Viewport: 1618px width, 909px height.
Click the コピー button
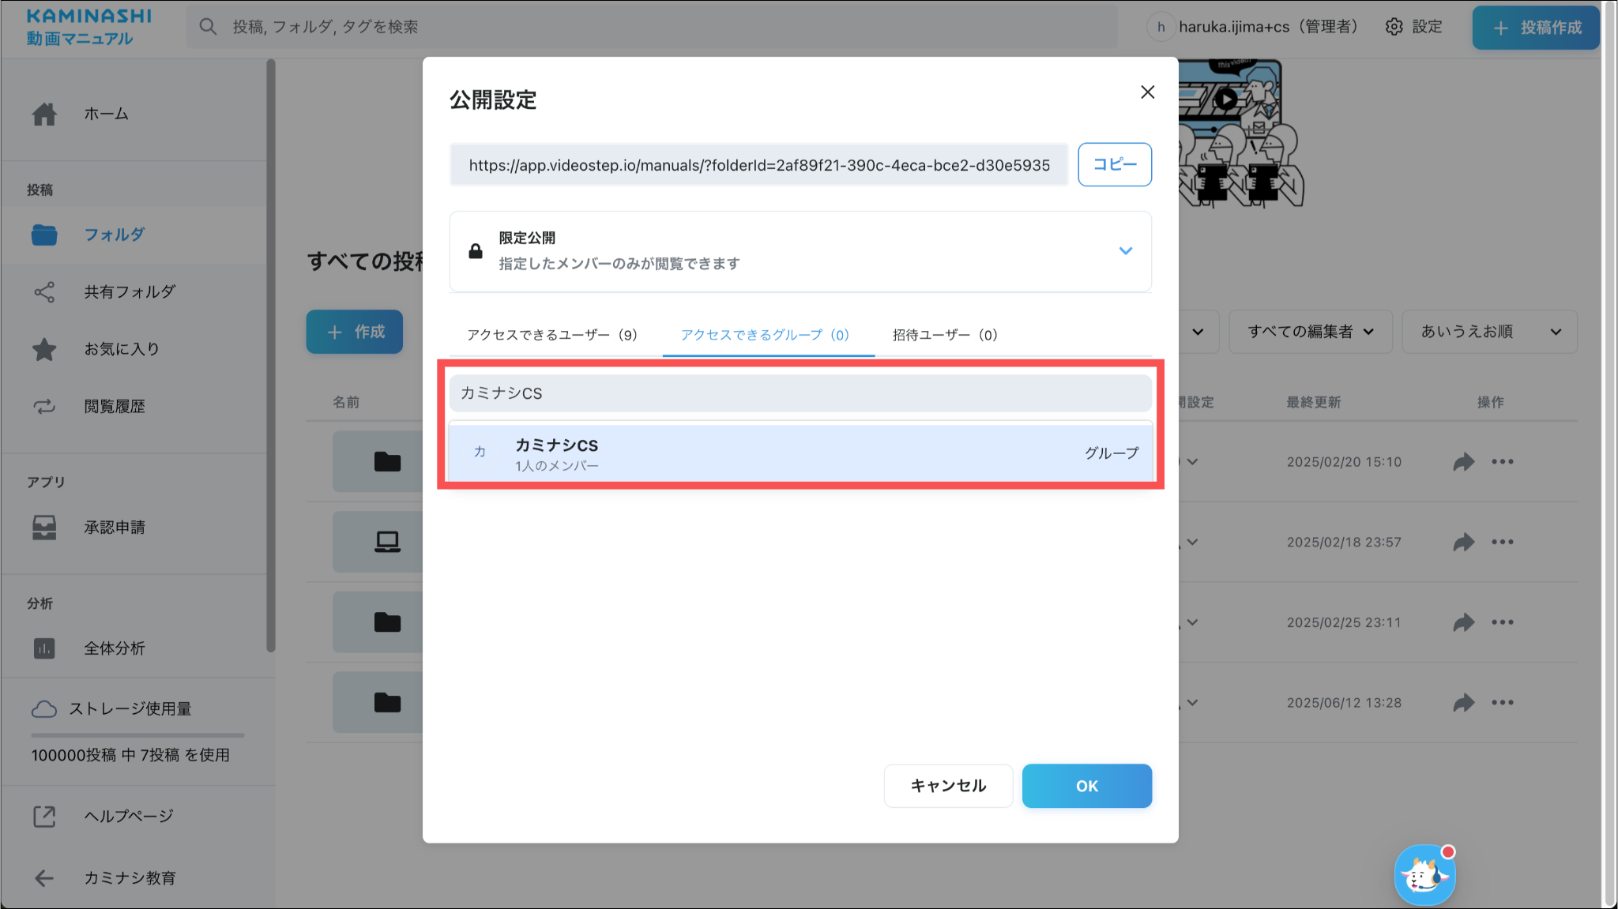(1114, 164)
